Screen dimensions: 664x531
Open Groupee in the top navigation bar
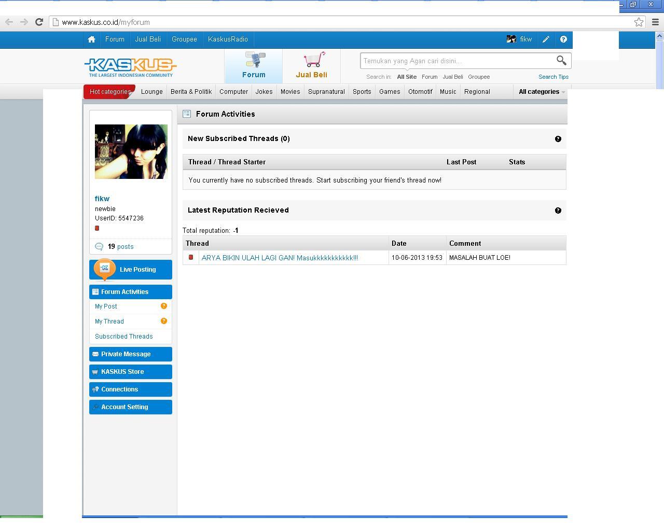click(x=184, y=39)
